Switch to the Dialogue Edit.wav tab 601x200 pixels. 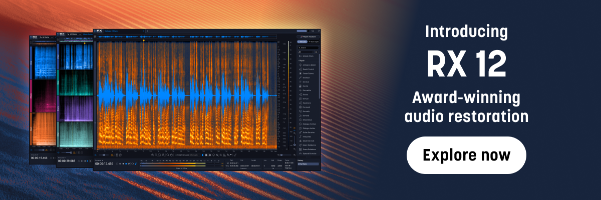tap(111, 31)
